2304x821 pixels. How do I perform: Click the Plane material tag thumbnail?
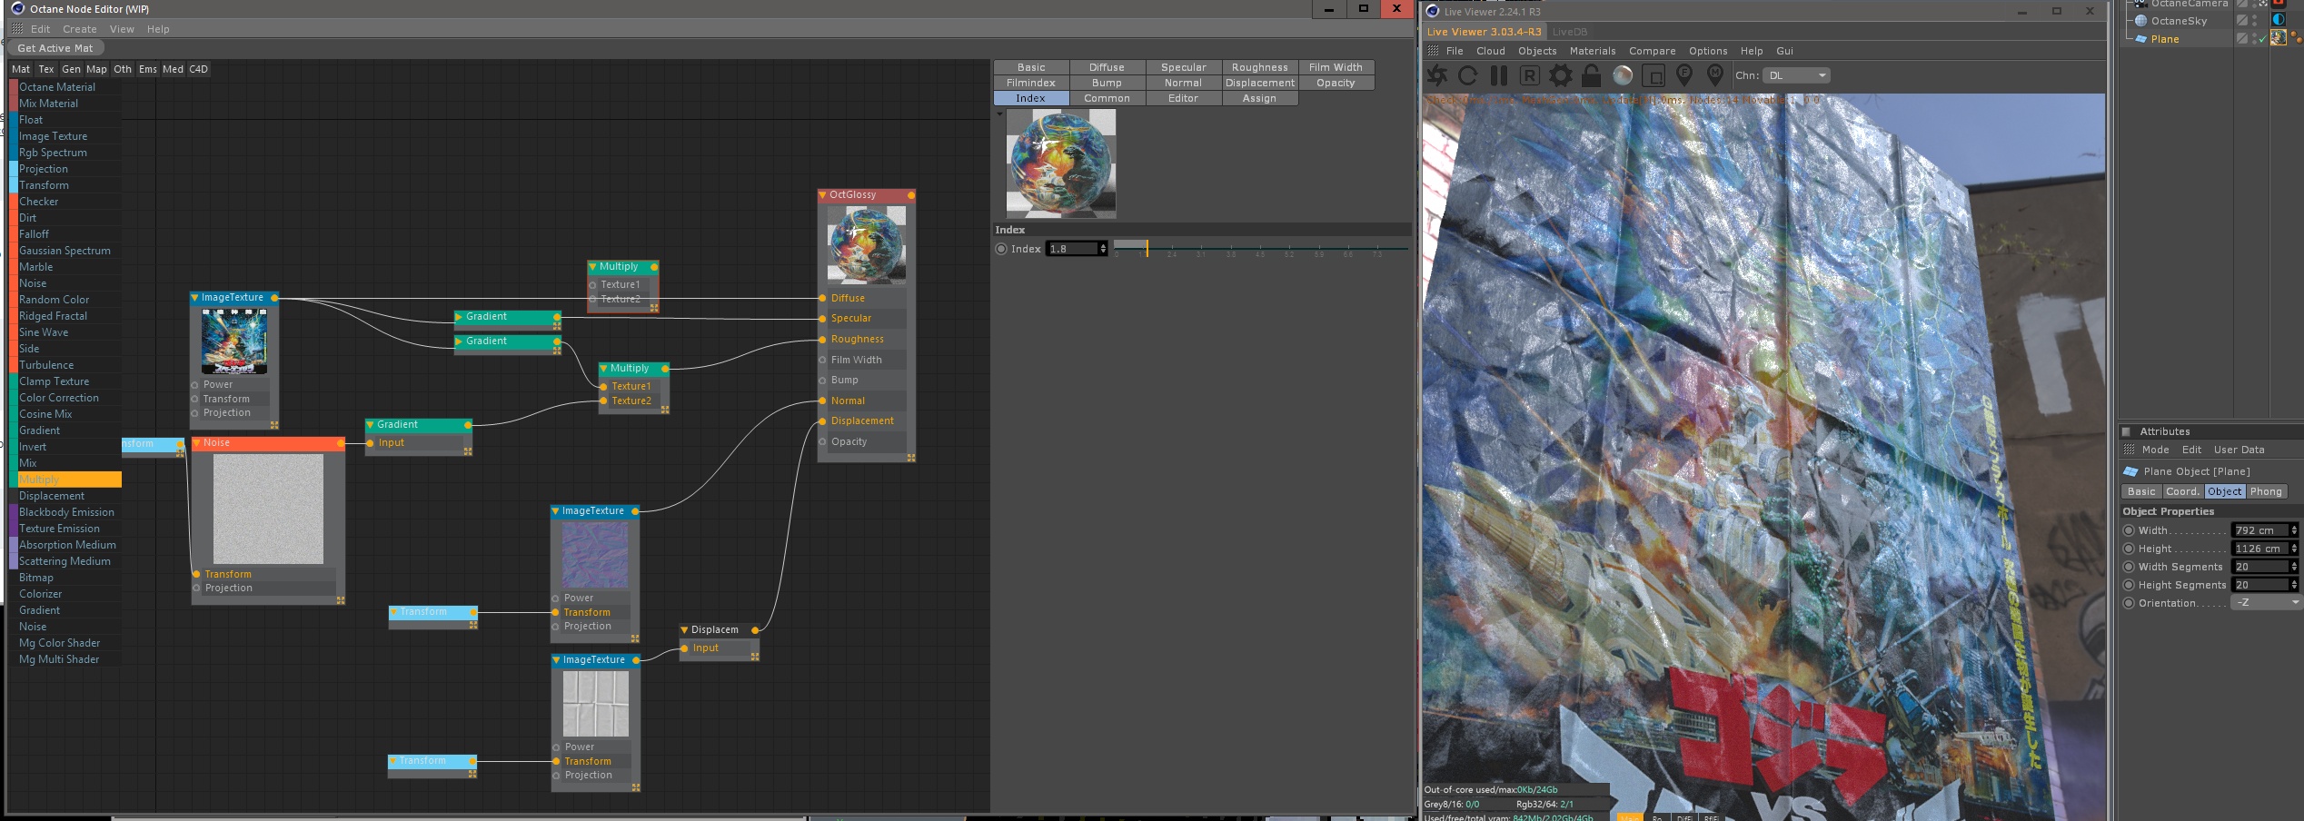[x=2279, y=38]
